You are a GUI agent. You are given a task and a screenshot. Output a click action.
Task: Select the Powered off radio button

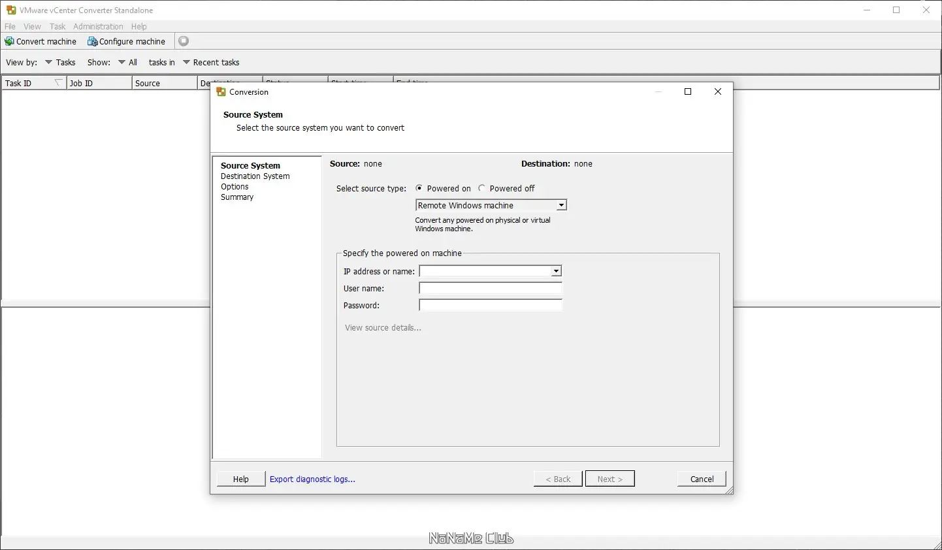click(481, 188)
